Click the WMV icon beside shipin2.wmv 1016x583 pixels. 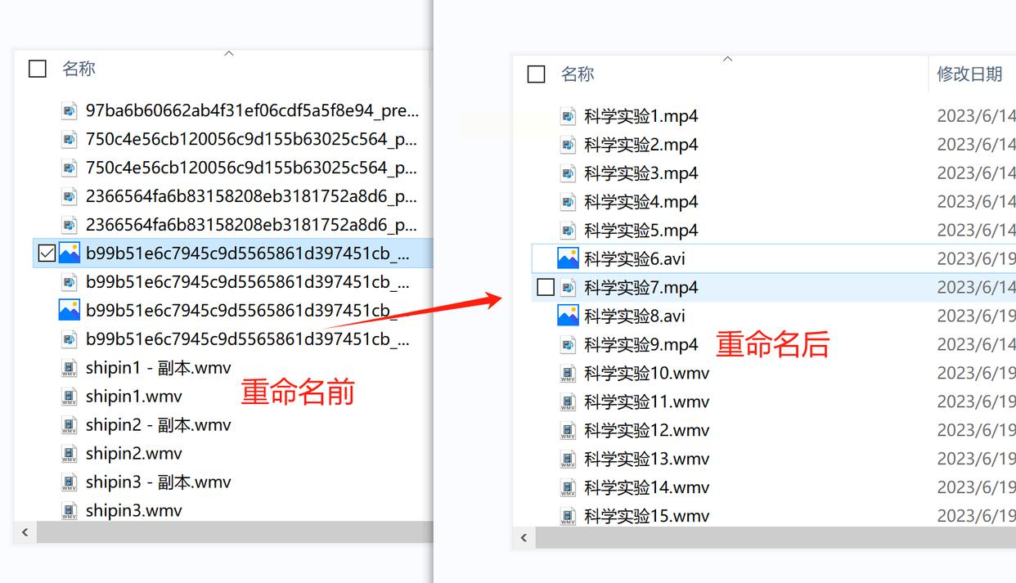(70, 454)
